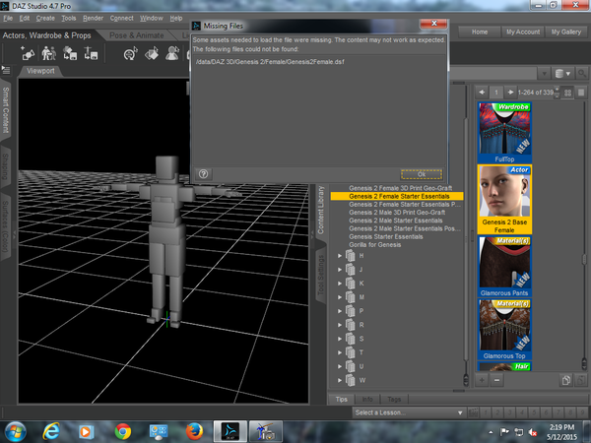Expand the K folder in content tree

tap(340, 284)
